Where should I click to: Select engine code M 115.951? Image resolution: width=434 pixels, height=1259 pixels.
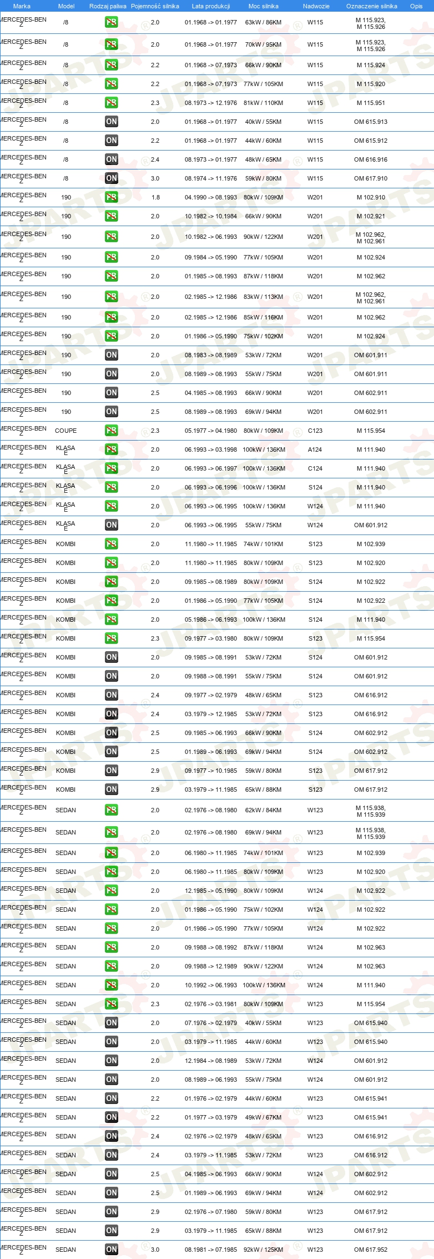coord(371,103)
